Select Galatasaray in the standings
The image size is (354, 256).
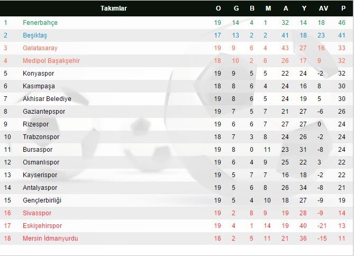click(40, 48)
